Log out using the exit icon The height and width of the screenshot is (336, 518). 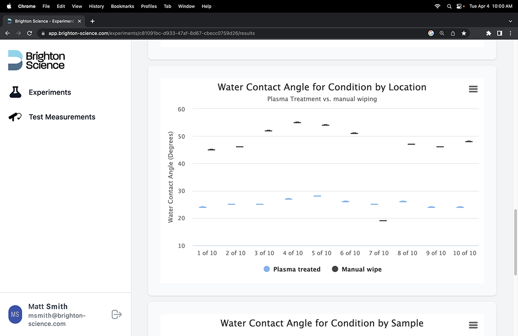tap(117, 314)
